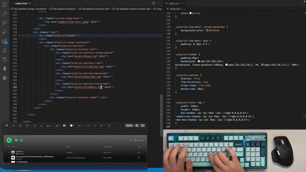Viewport: 306px width, 172px height.
Task: Open the Extensions view in activity bar
Action: coord(4,42)
